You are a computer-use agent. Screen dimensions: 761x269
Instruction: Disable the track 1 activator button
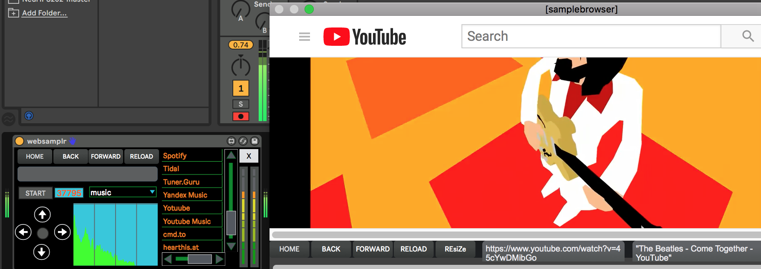click(241, 88)
